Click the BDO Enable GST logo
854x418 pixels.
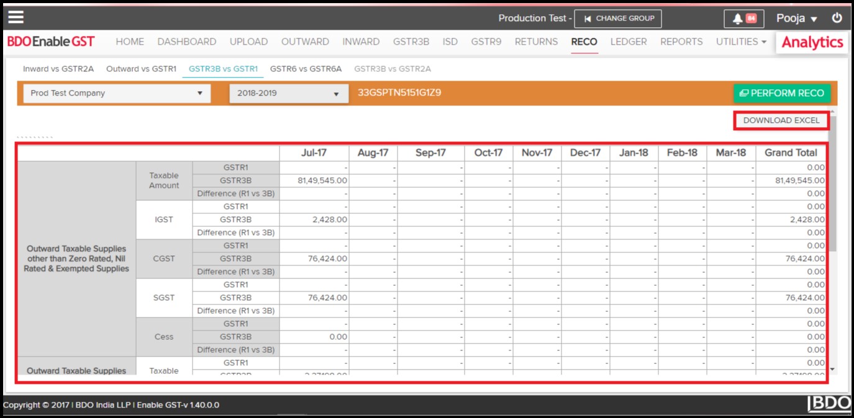click(51, 42)
